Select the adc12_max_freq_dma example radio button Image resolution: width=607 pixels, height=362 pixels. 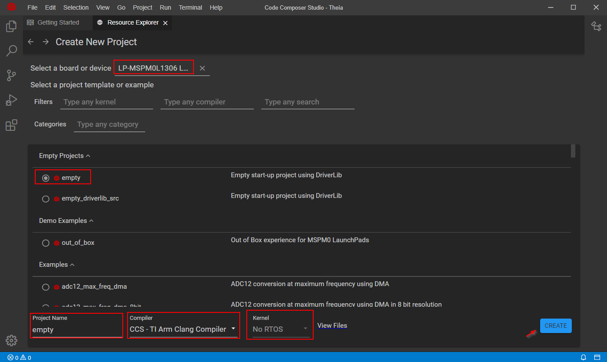(46, 287)
